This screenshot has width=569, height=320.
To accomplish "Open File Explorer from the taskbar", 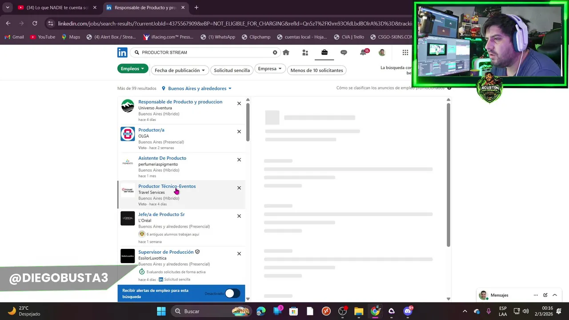I will 359,311.
